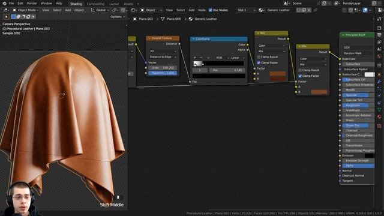Image resolution: width=384 pixels, height=216 pixels.
Task: Open the Voronoi 3D dimensions dropdown
Action: coord(163,51)
